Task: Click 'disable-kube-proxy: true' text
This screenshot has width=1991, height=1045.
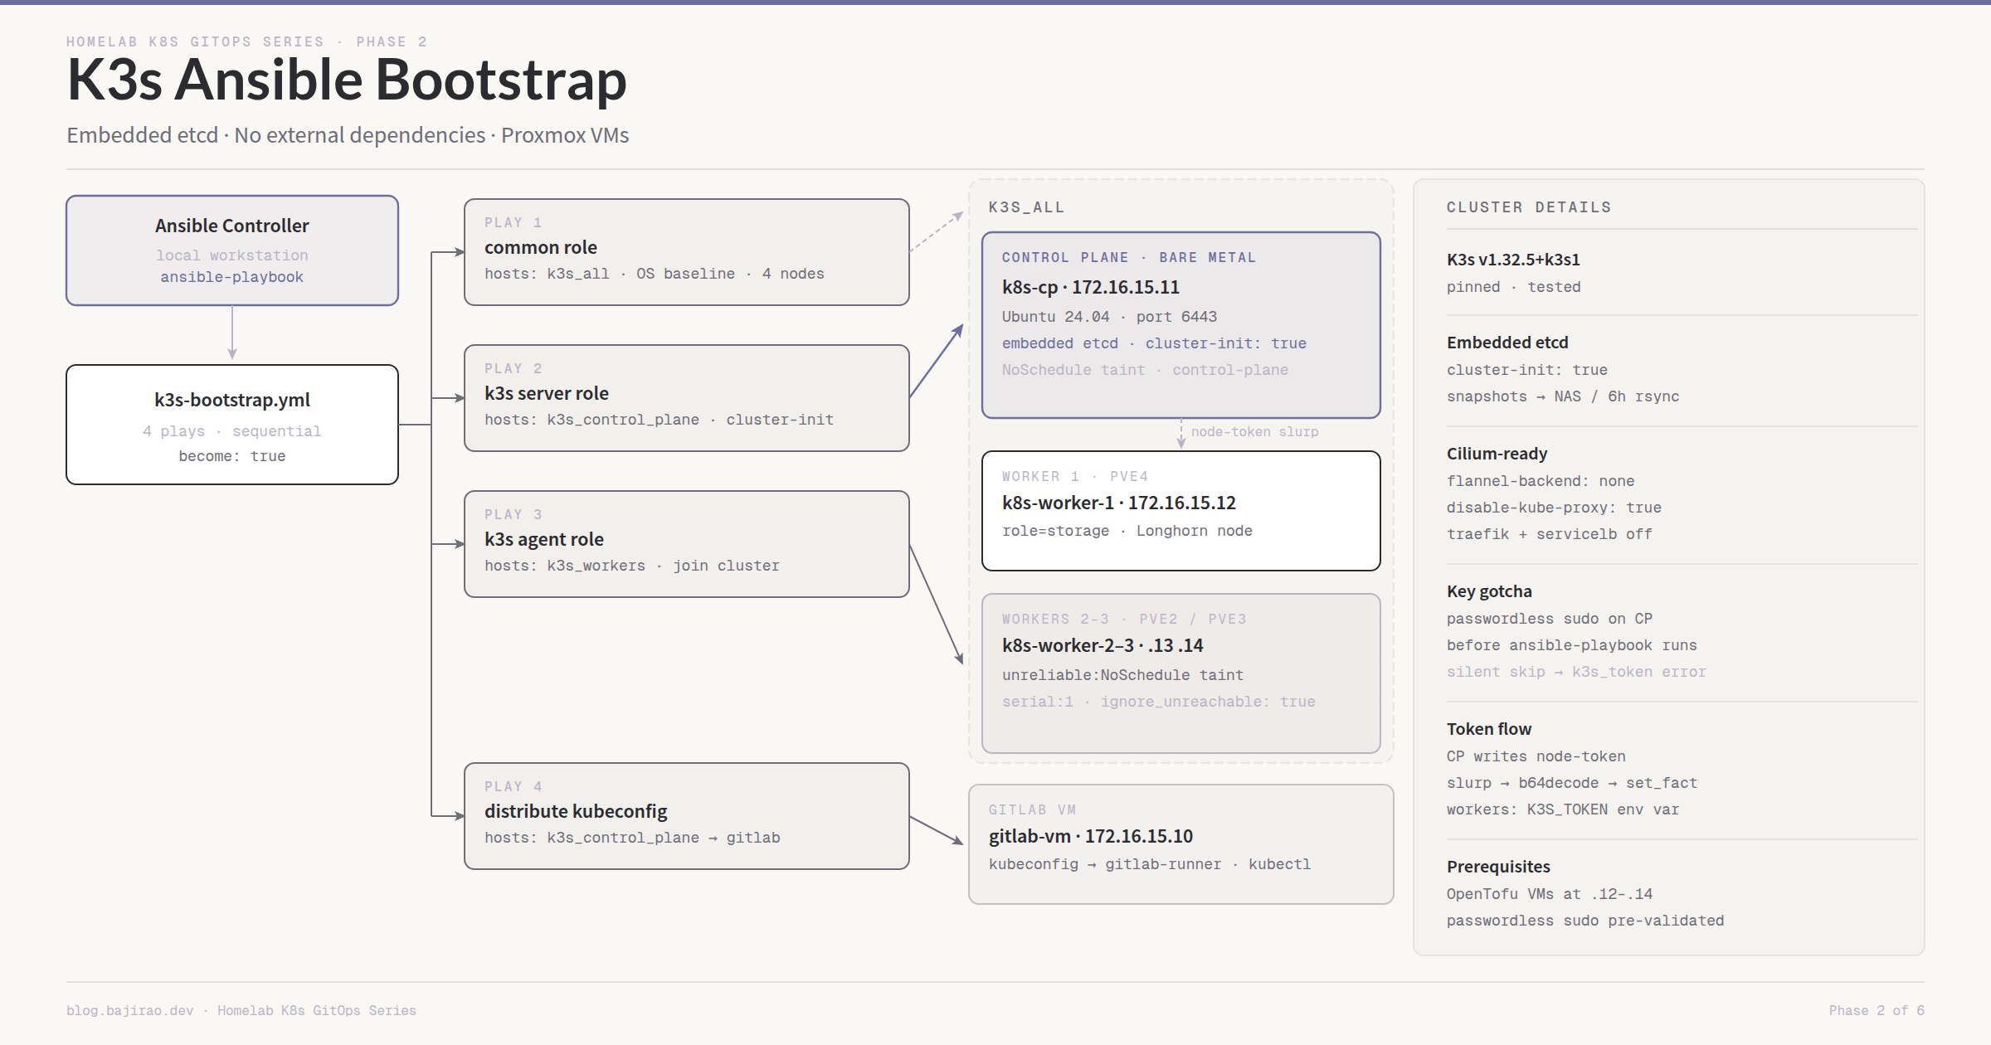Action: (1554, 508)
